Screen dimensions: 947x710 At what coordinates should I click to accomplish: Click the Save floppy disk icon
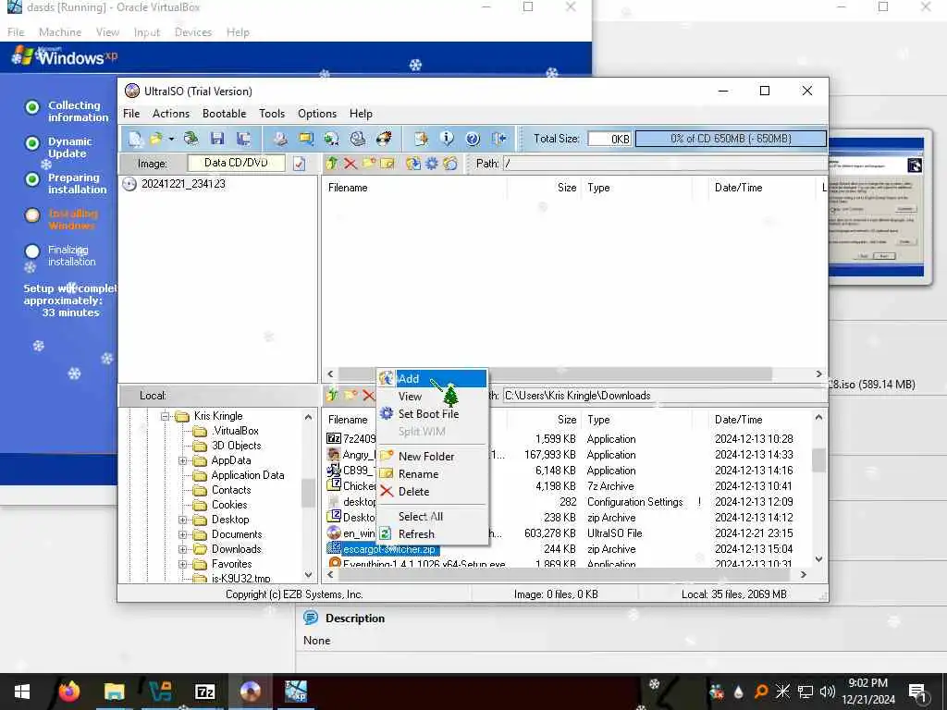(217, 139)
